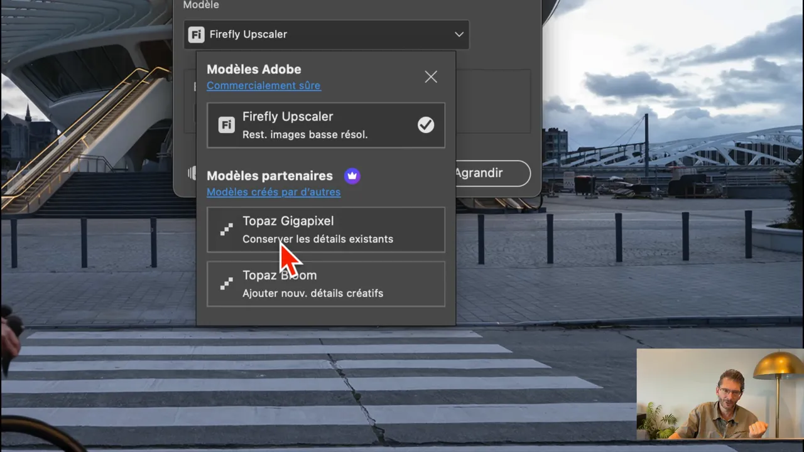
Task: Click the 'Rest. images basse résol.' description
Action: (305, 134)
